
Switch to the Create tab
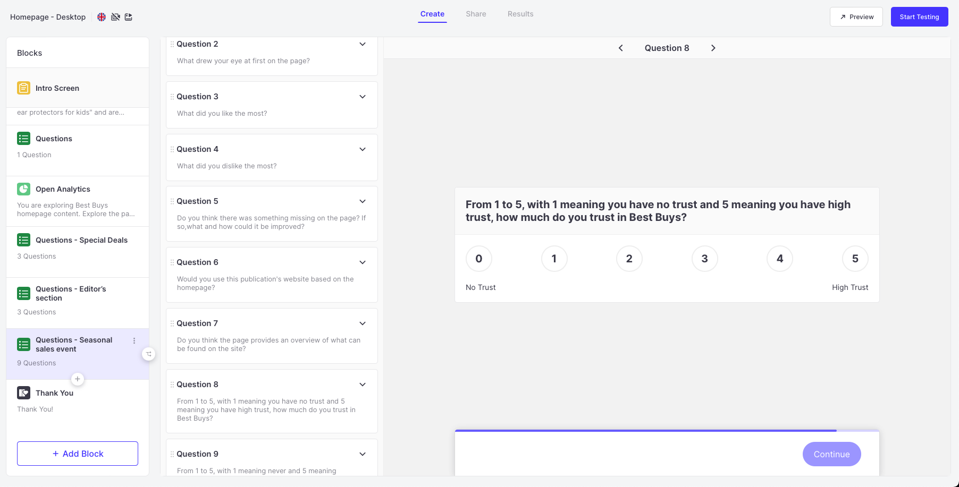pyautogui.click(x=432, y=14)
